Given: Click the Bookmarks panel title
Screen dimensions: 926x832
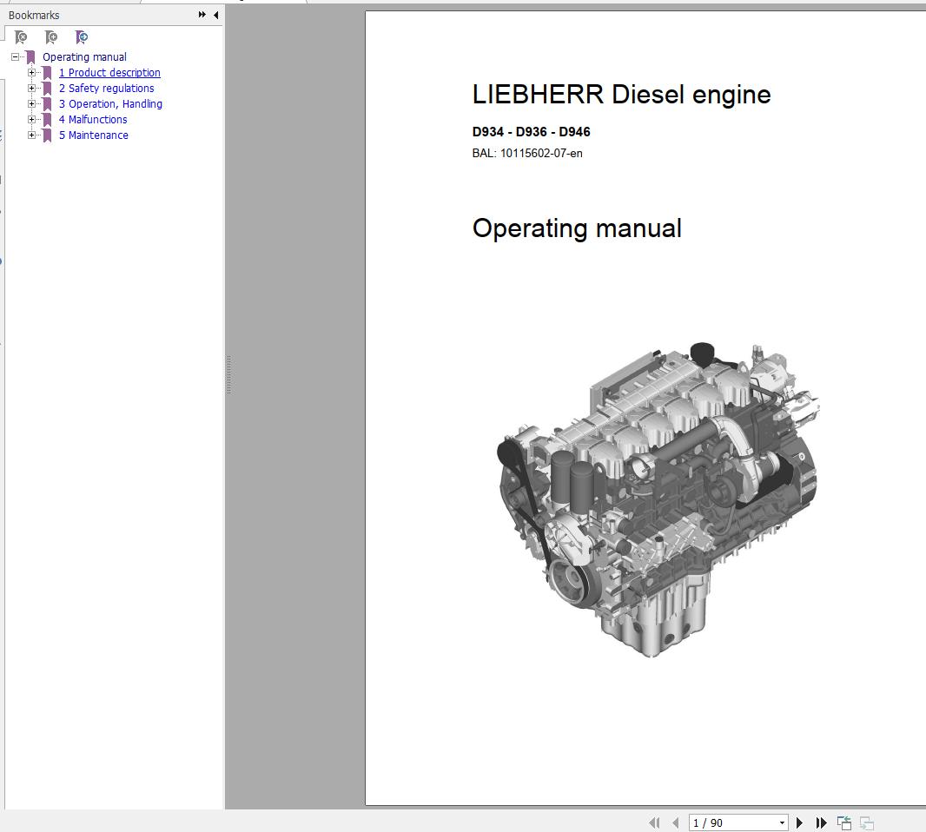Looking at the screenshot, I should pyautogui.click(x=34, y=16).
